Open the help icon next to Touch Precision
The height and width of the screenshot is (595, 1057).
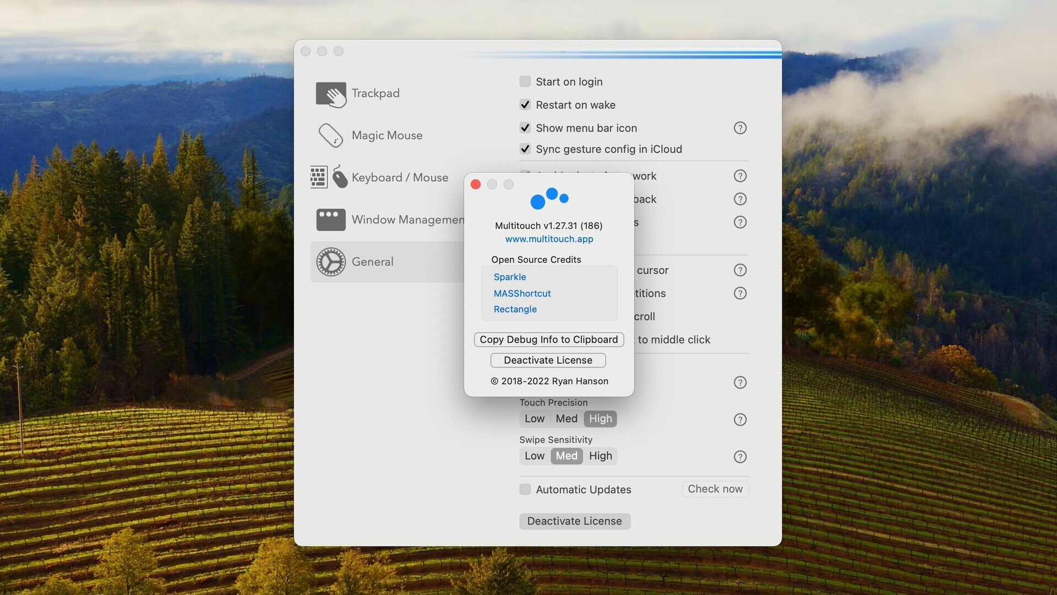740,419
